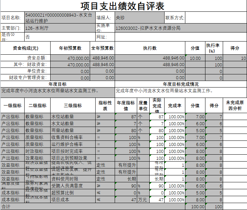
Task: Click the 执行数 column header
Action: tap(150, 48)
